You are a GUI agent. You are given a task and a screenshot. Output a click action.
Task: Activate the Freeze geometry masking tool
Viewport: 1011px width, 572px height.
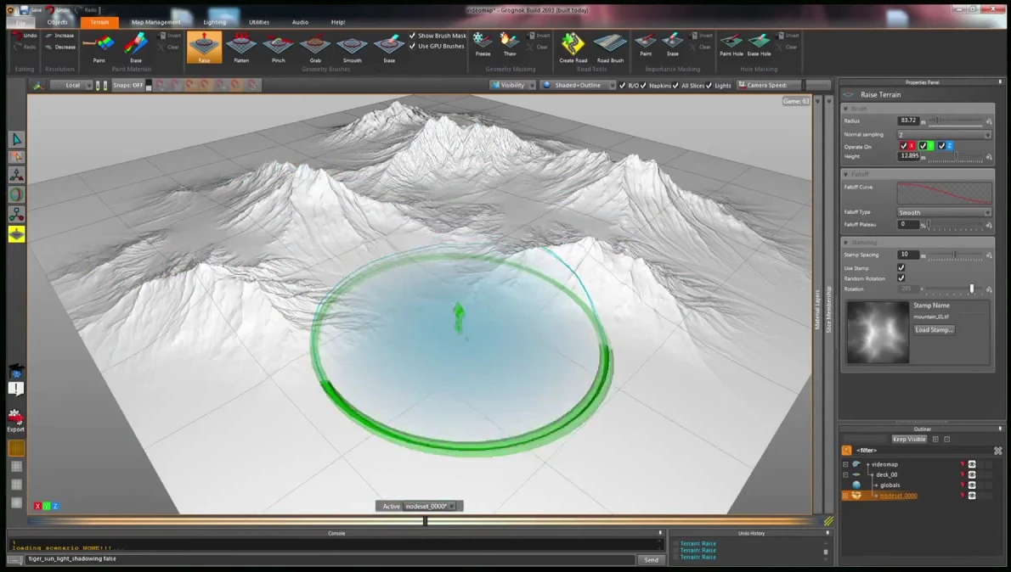click(x=483, y=44)
